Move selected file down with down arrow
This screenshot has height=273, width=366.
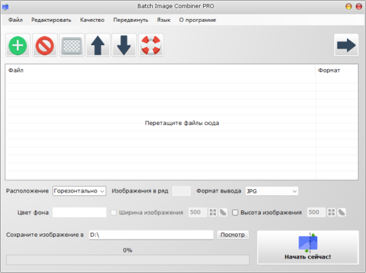coord(124,45)
